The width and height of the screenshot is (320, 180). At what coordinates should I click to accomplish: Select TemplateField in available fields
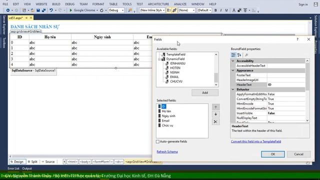pyautogui.click(x=175, y=54)
